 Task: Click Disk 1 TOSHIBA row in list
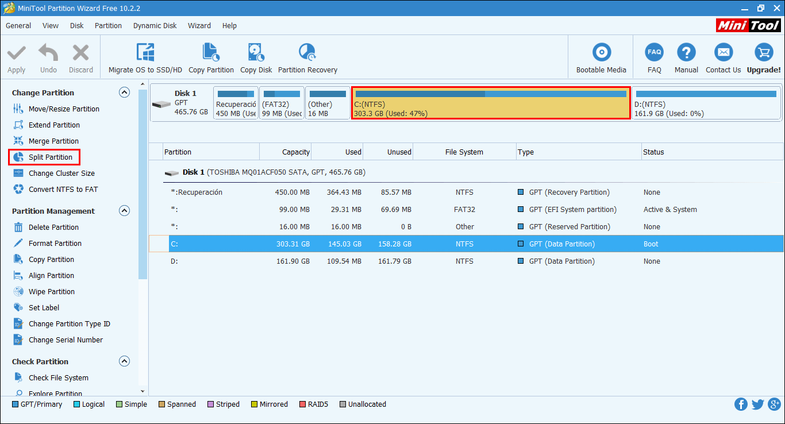pyautogui.click(x=467, y=172)
